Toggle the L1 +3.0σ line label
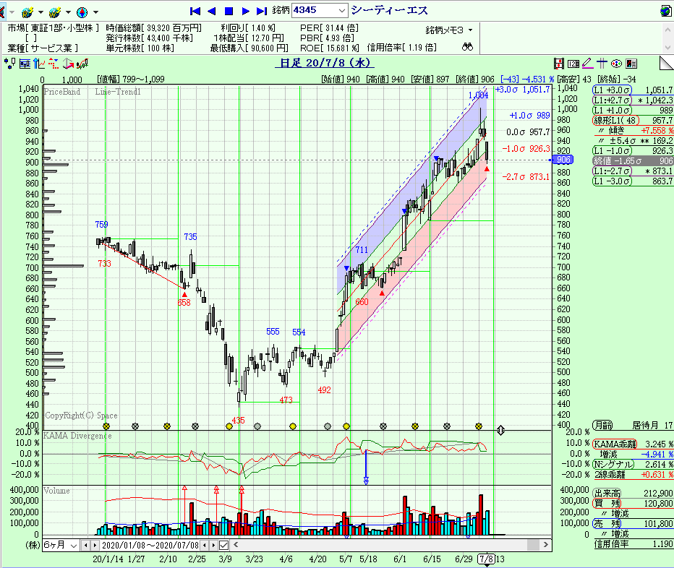This screenshot has height=568, width=674. tap(613, 89)
